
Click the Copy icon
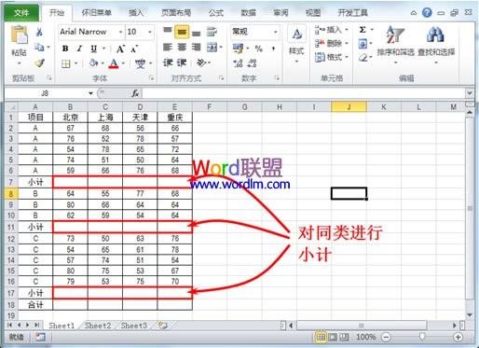tap(39, 47)
